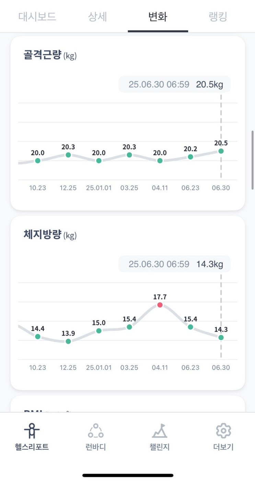The width and height of the screenshot is (255, 482).
Task: Tap the 14.3 body fat point on 06.30
Action: tap(221, 338)
